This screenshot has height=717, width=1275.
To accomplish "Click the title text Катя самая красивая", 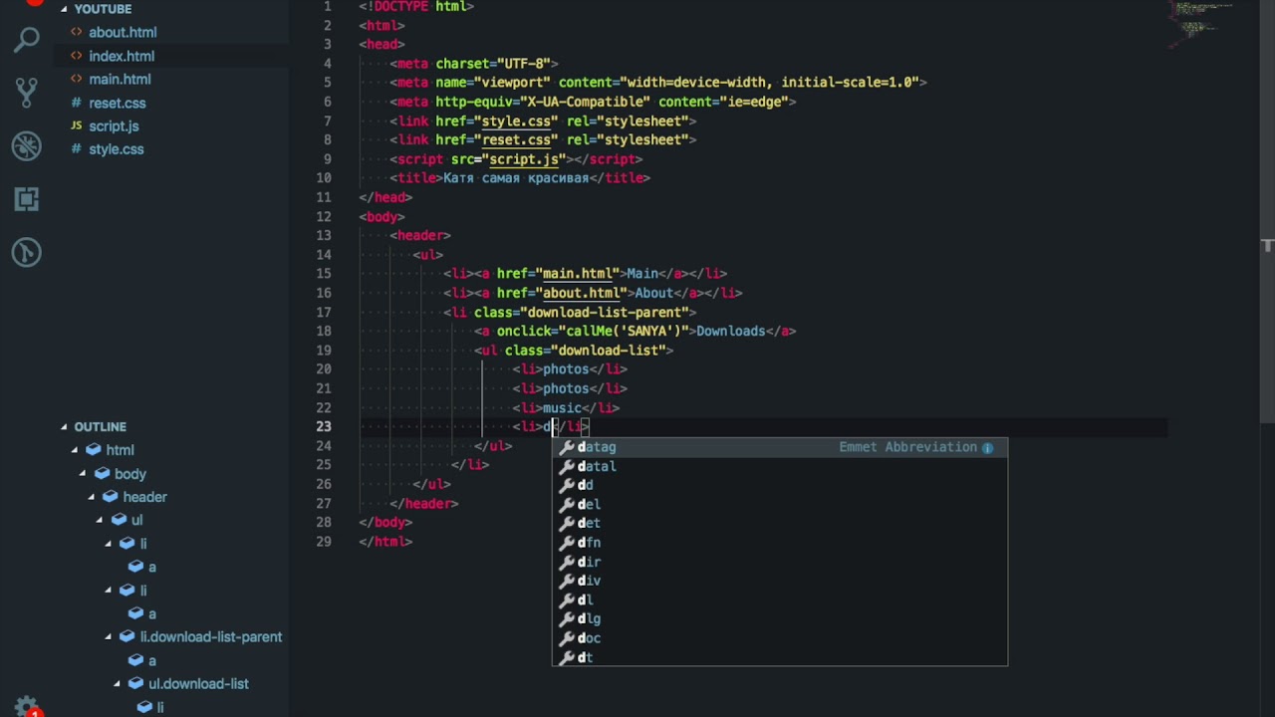I will [516, 177].
